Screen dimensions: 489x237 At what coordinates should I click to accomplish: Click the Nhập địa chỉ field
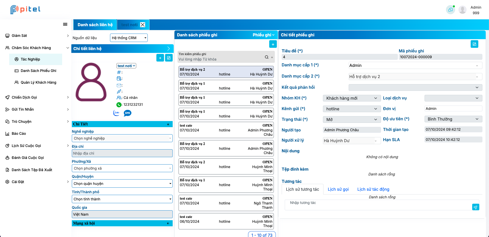click(122, 153)
